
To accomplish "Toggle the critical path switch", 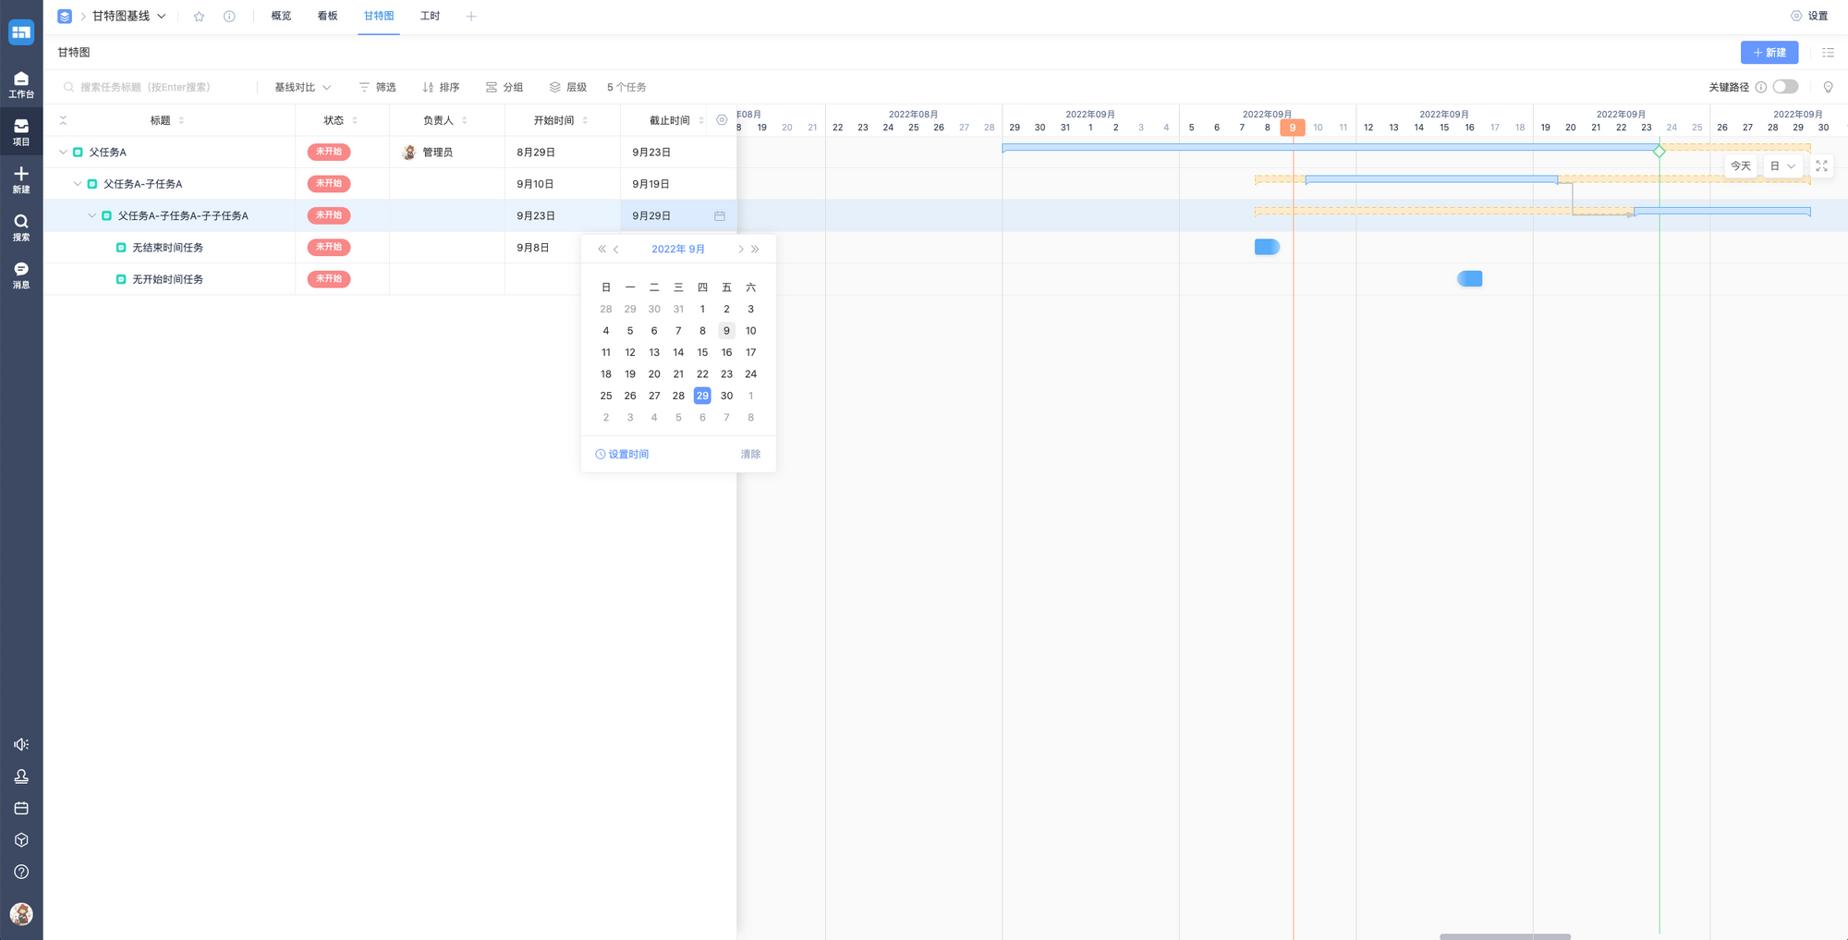I will [1784, 87].
